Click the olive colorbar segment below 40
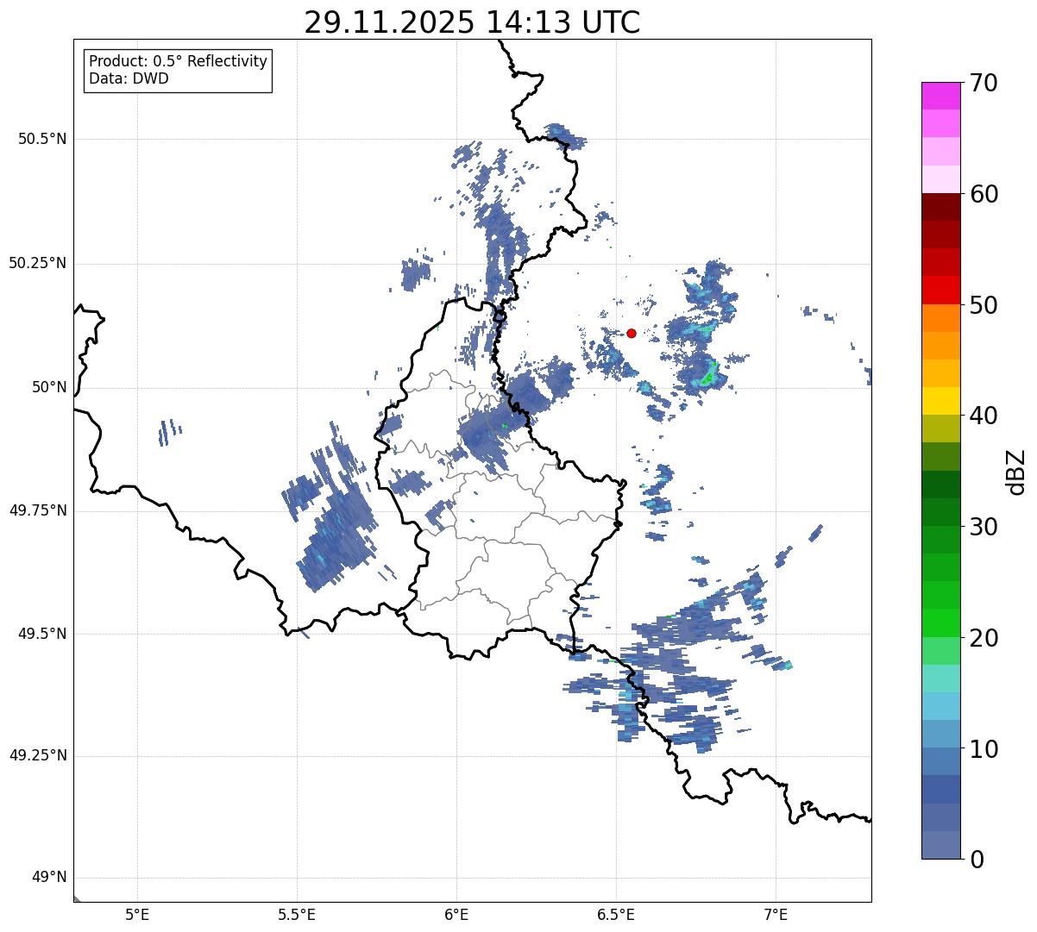The width and height of the screenshot is (1037, 932). (940, 428)
